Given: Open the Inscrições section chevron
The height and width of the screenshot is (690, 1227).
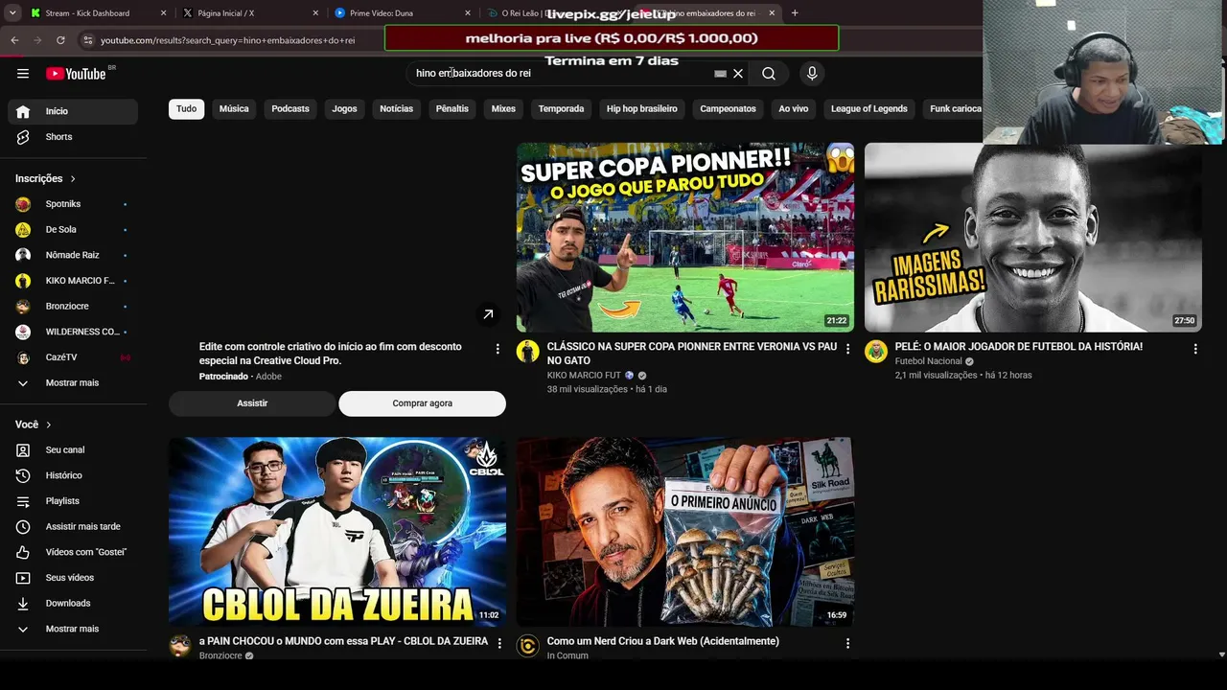Looking at the screenshot, I should (x=73, y=178).
